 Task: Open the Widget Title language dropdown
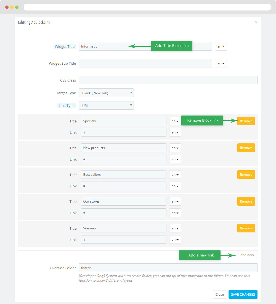click(221, 46)
